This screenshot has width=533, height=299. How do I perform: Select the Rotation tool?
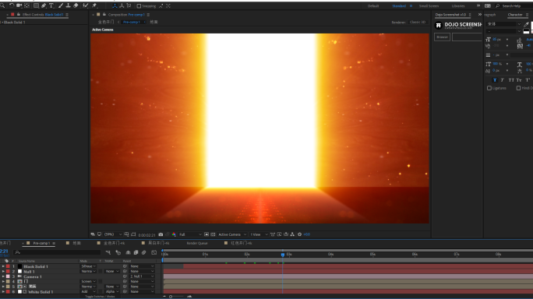pyautogui.click(x=11, y=5)
